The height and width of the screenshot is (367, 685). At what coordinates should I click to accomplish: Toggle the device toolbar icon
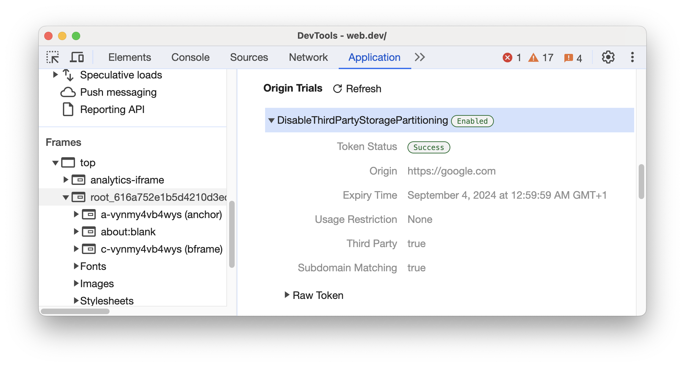tap(77, 57)
